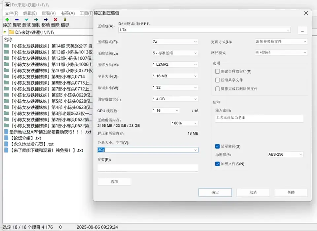Image resolution: width=317 pixels, height=231 pixels.
Task: Expand the archive name 1.7z dropdown arrow
Action: pyautogui.click(x=288, y=30)
